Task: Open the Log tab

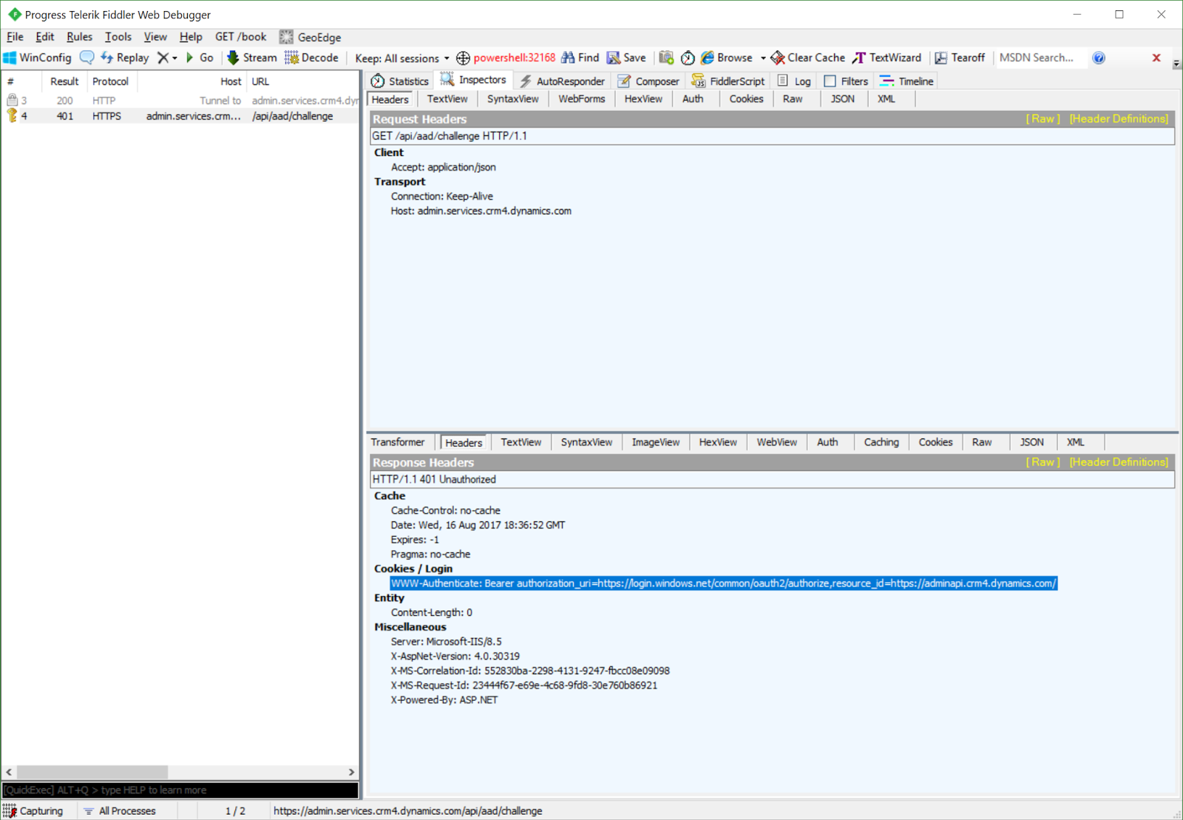Action: [x=794, y=81]
